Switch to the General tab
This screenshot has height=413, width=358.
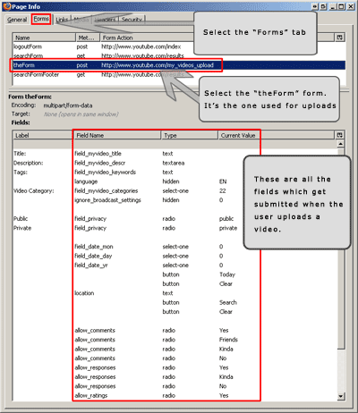pyautogui.click(x=17, y=20)
